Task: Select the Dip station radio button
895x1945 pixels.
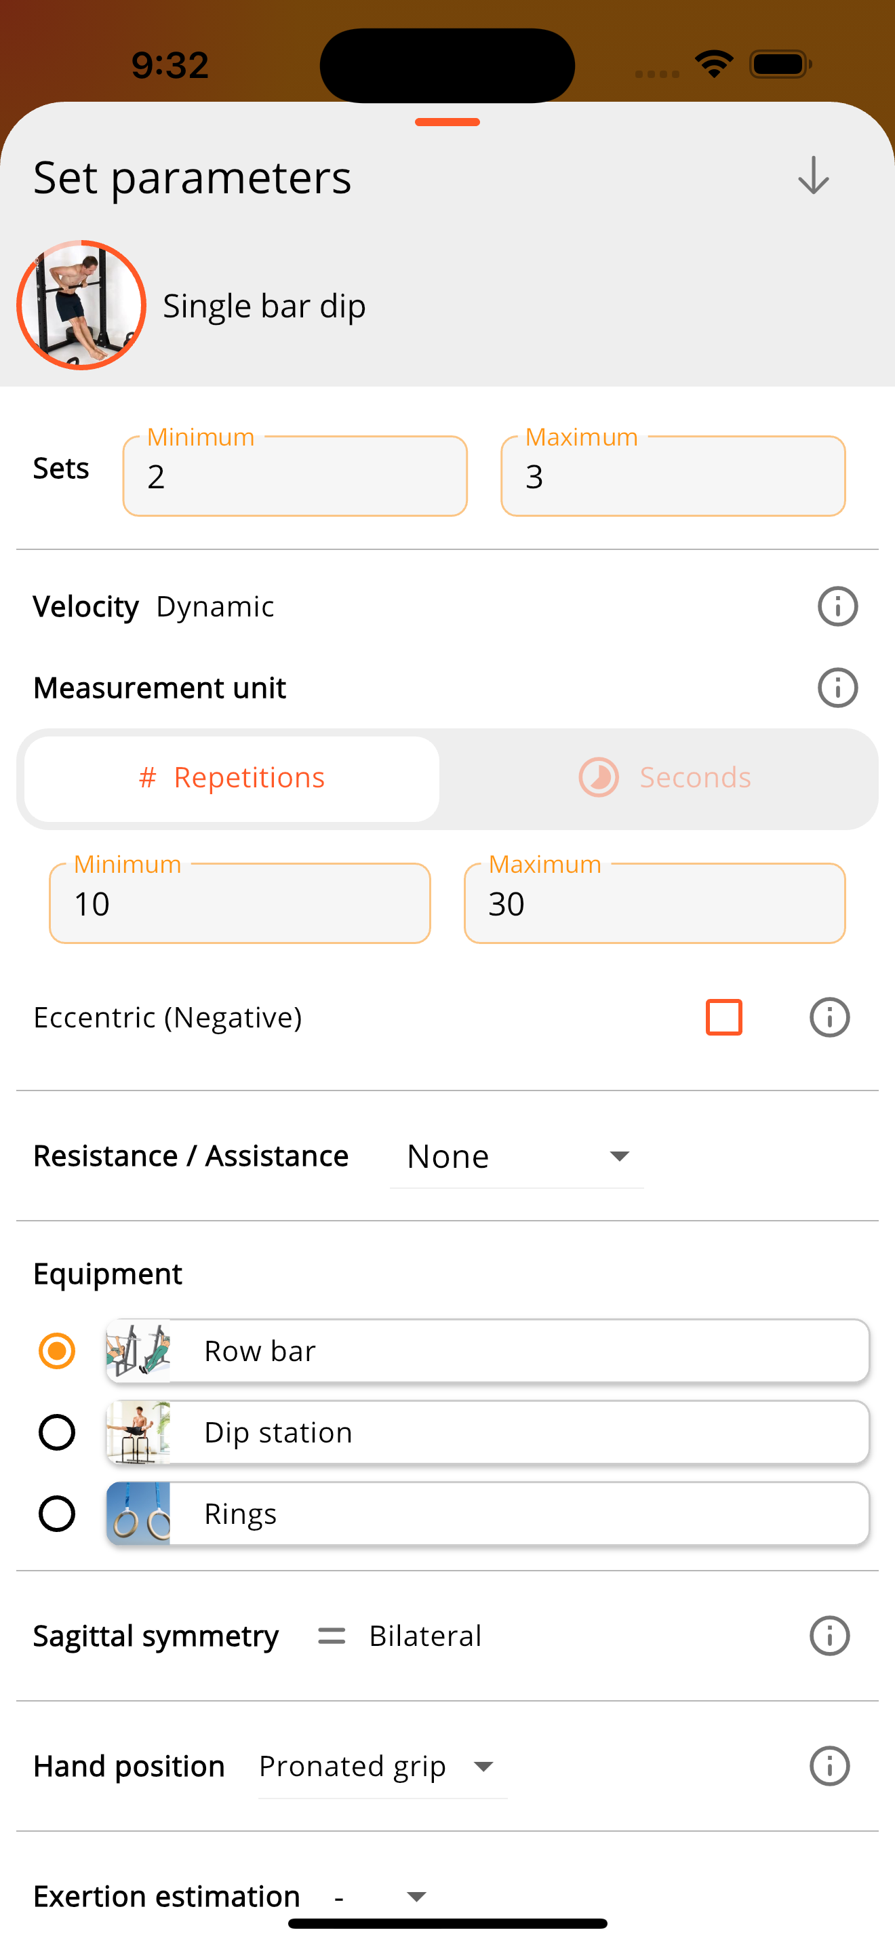Action: pyautogui.click(x=56, y=1432)
